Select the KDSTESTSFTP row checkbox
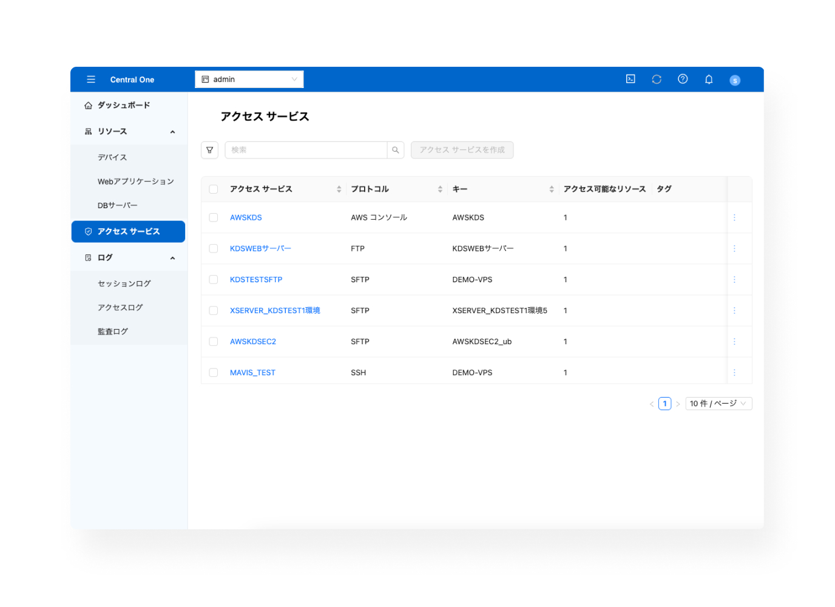Image resolution: width=835 pixels, height=607 pixels. (x=214, y=280)
